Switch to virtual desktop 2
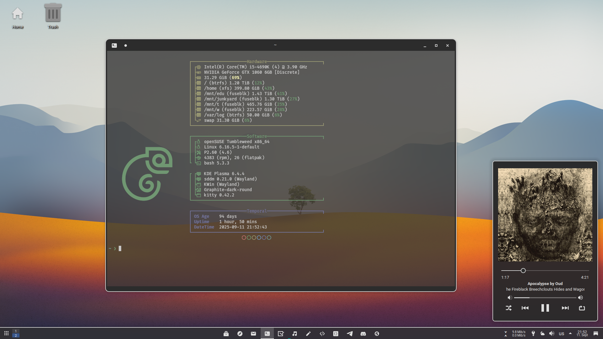 click(x=16, y=336)
